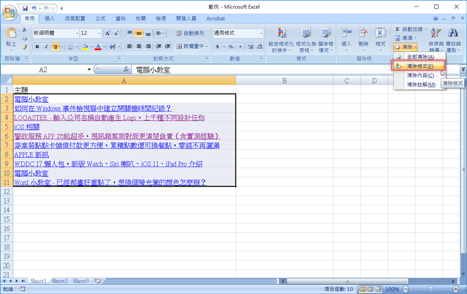467x294 pixels.
Task: Toggle middle vertical alignment
Action: pyautogui.click(x=139, y=33)
